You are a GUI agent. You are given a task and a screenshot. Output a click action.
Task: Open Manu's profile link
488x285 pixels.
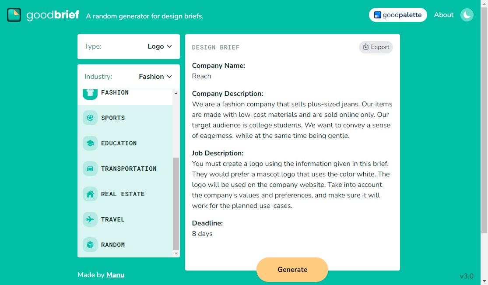(115, 274)
